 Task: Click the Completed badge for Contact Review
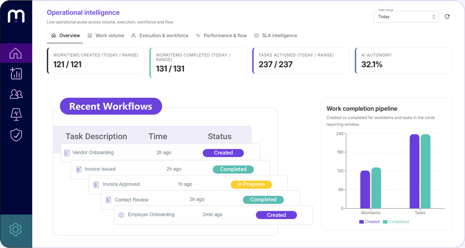(263, 200)
